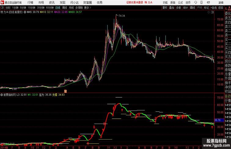Toggle the left panel icon beside 分时
Screen dimensions: 231x149
2,8
